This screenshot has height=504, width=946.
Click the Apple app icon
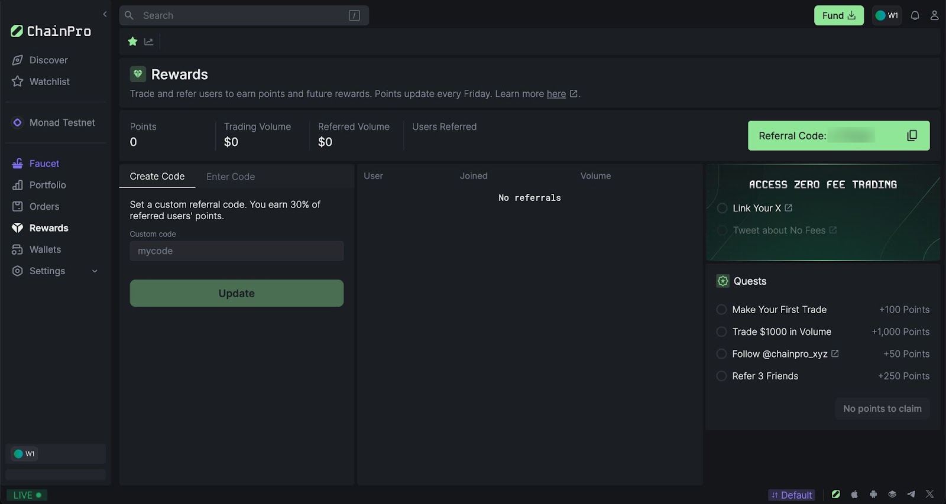tap(854, 495)
